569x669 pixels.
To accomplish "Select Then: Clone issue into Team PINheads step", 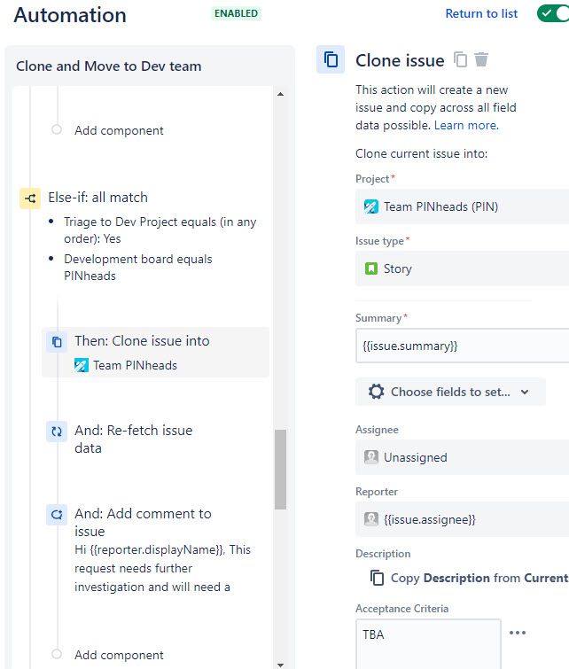I will click(x=155, y=353).
